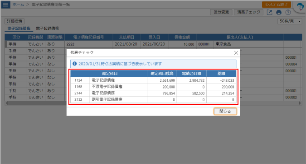The width and height of the screenshot is (306, 164).
Task: Click the 勘定科目 dialog column header
Action: click(109, 74)
